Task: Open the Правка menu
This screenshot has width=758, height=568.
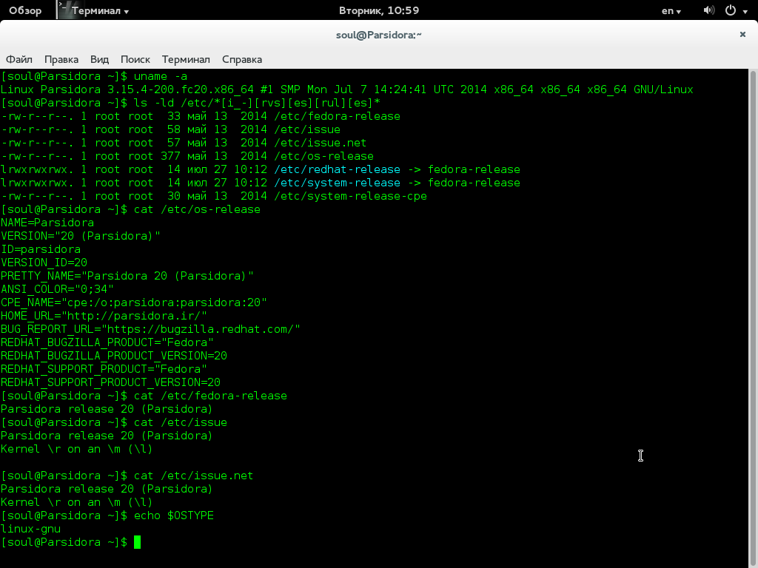Action: tap(61, 59)
